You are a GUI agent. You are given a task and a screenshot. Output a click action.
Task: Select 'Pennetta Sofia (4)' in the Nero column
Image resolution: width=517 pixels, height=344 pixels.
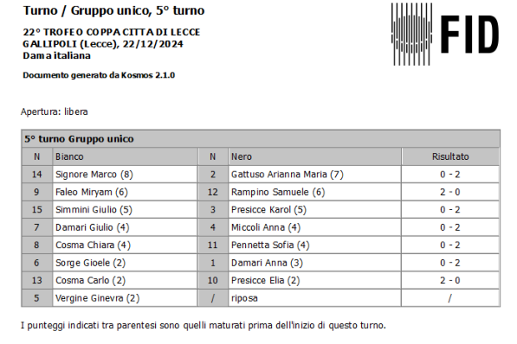[x=270, y=245]
